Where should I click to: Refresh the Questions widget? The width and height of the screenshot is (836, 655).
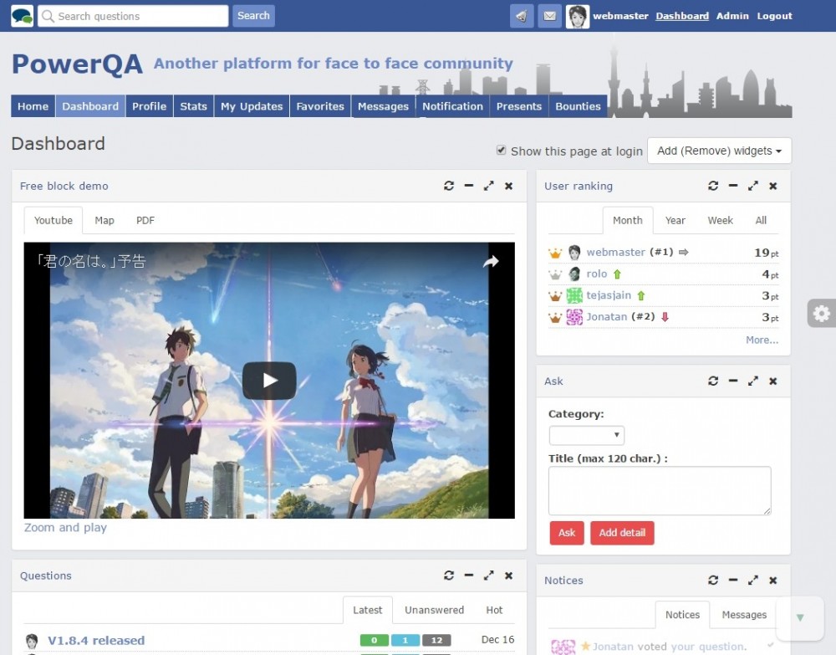[449, 576]
